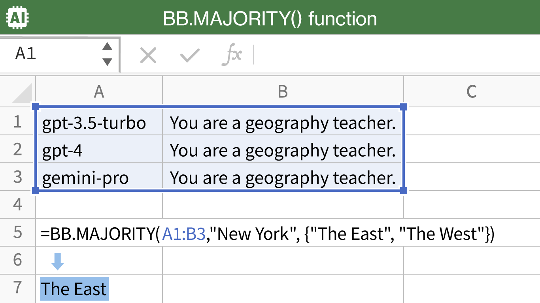Click into the formula bar input
The height and width of the screenshot is (303, 540).
tap(396, 55)
